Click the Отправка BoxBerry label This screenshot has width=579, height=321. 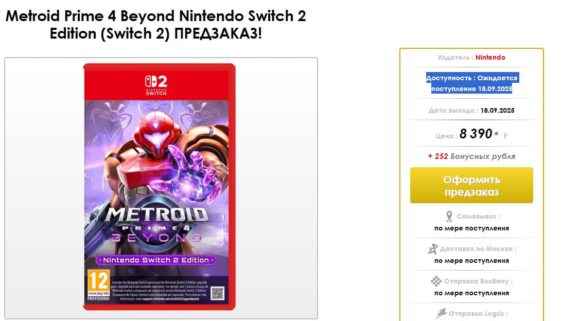click(479, 281)
